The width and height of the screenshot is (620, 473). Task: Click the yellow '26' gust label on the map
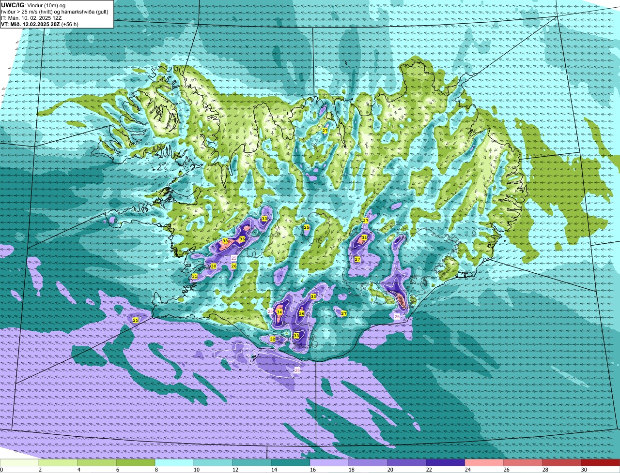tap(233, 266)
